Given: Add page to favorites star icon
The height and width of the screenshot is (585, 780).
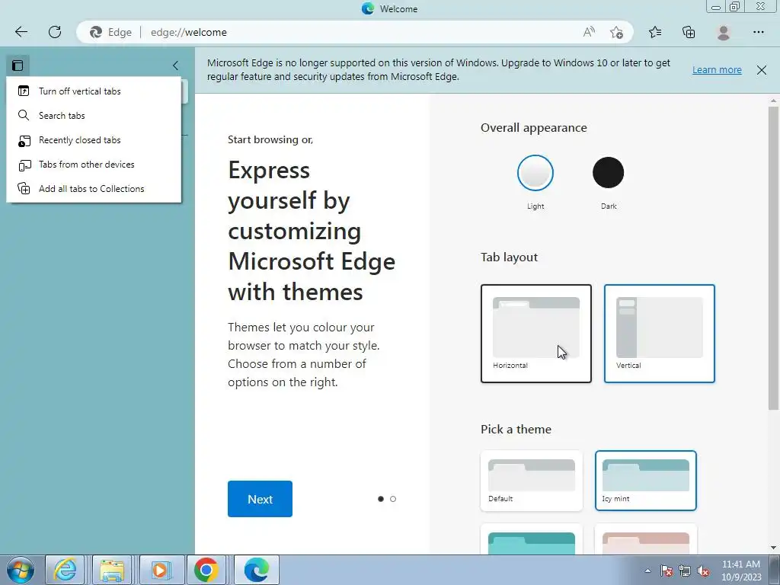Looking at the screenshot, I should [616, 32].
